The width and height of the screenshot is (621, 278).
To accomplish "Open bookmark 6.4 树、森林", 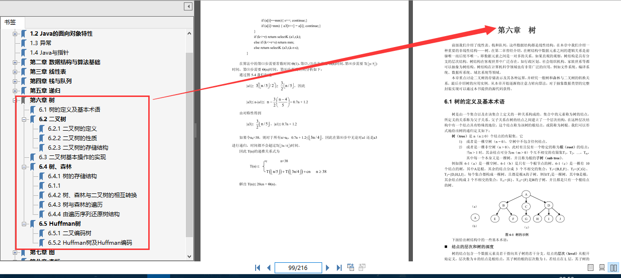I will pos(55,167).
